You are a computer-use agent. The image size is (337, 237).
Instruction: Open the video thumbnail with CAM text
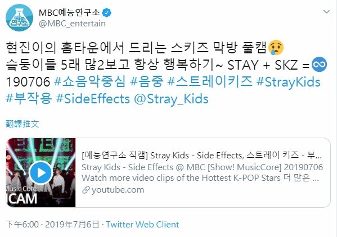tap(41, 172)
